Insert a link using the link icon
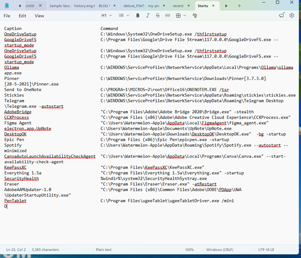This screenshot has width=301, height=258. (x=168, y=16)
